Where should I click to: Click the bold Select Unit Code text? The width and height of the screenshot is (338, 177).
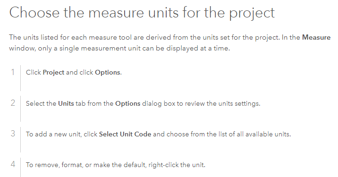(125, 134)
